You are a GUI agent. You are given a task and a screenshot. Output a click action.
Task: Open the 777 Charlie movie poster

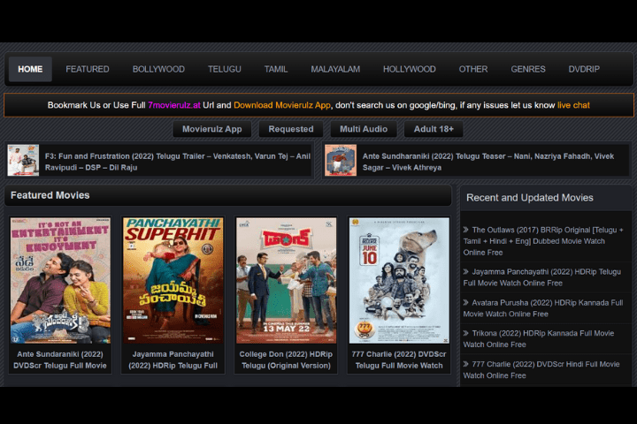(x=399, y=280)
